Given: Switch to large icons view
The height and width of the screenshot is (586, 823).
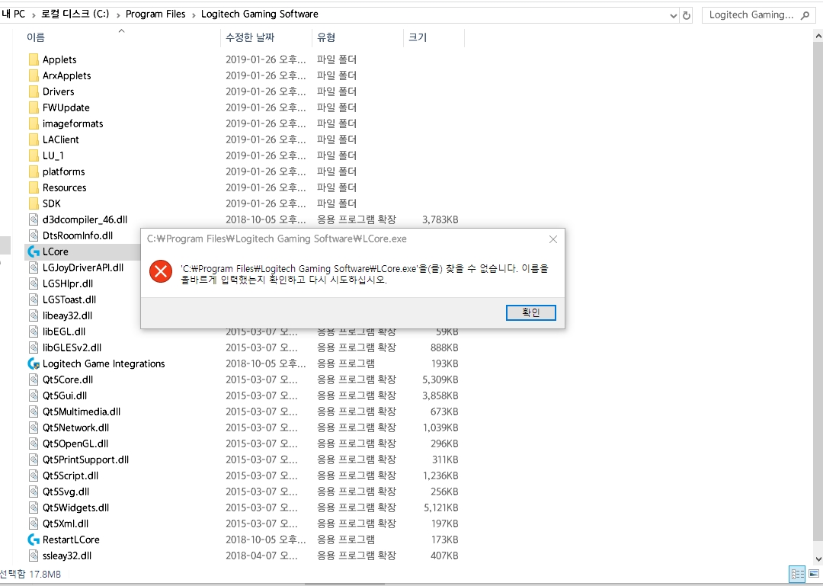Looking at the screenshot, I should pos(814,574).
